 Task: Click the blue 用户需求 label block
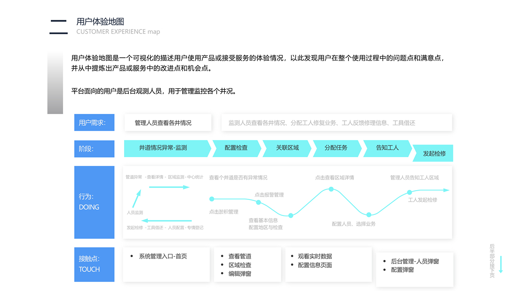coord(94,122)
